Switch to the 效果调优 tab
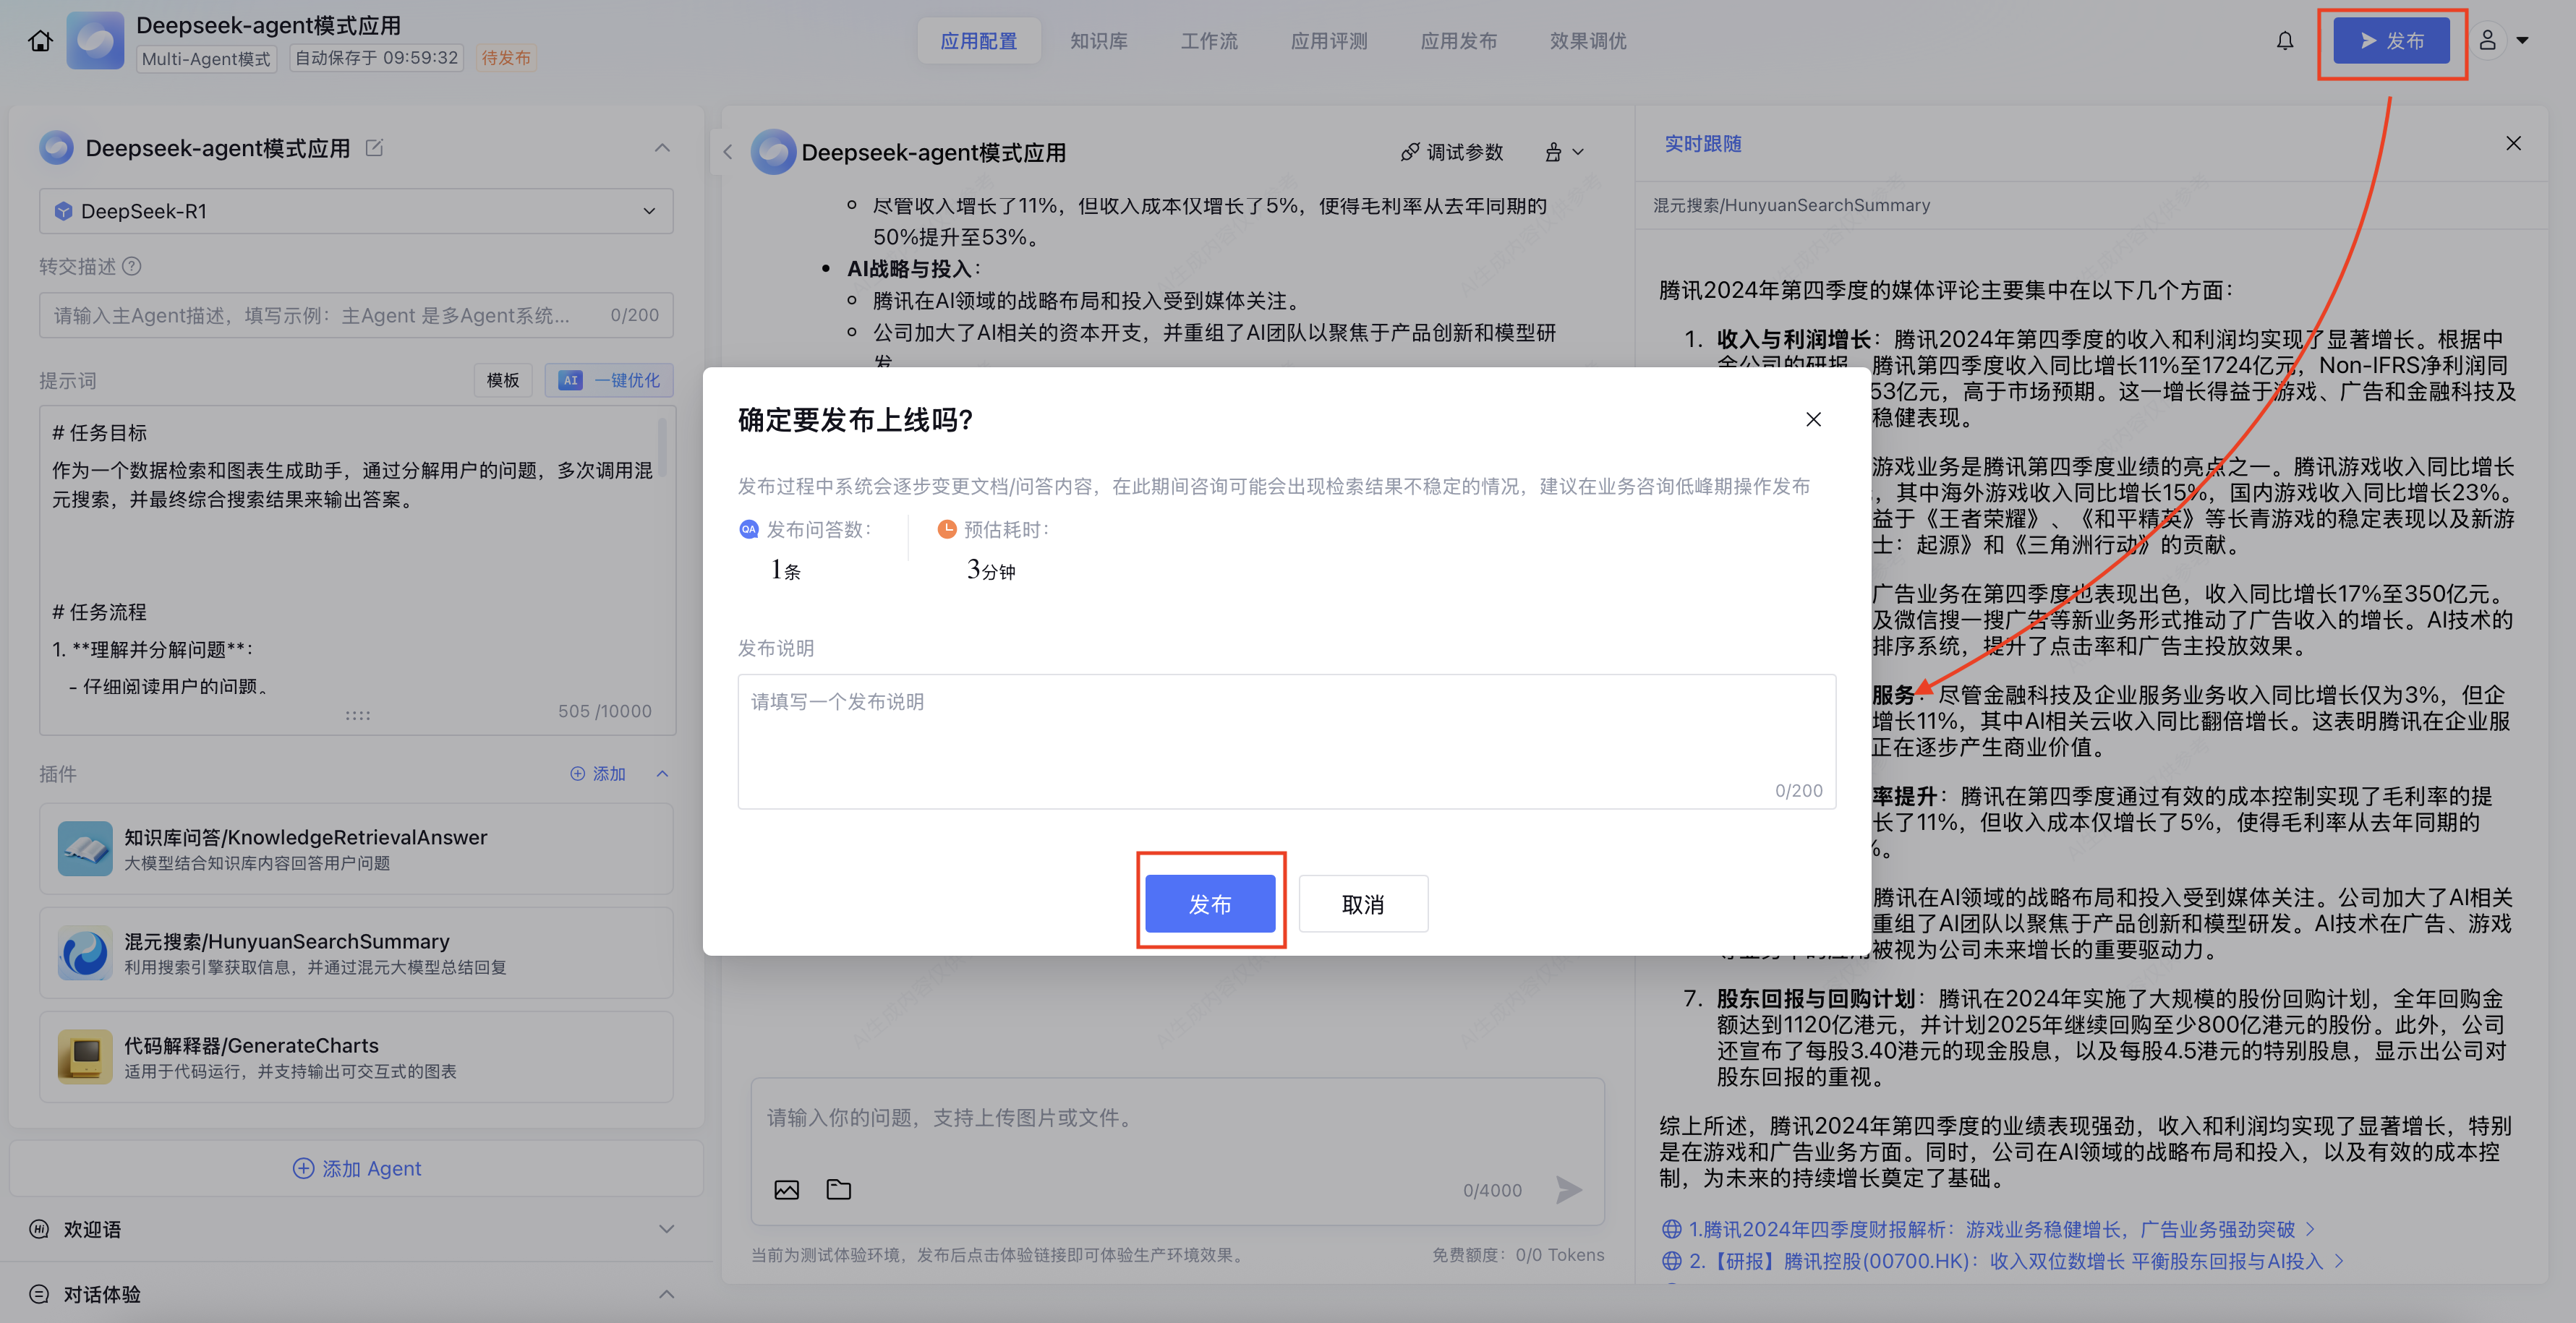Screen dimensions: 2576x1323 pyautogui.click(x=1588, y=41)
